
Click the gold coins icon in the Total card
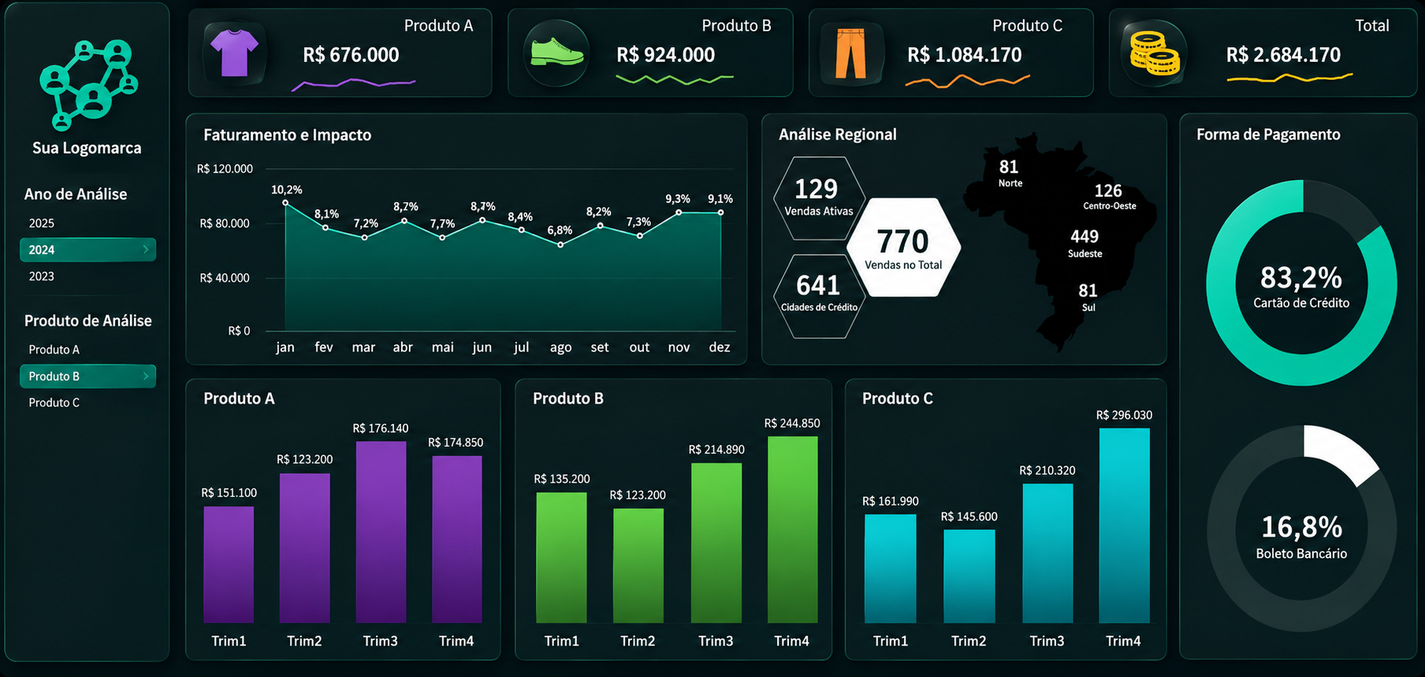1155,53
